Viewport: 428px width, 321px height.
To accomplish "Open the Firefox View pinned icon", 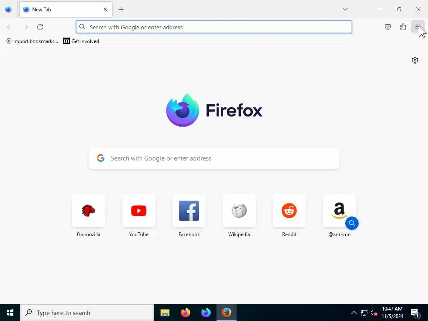I will click(8, 9).
